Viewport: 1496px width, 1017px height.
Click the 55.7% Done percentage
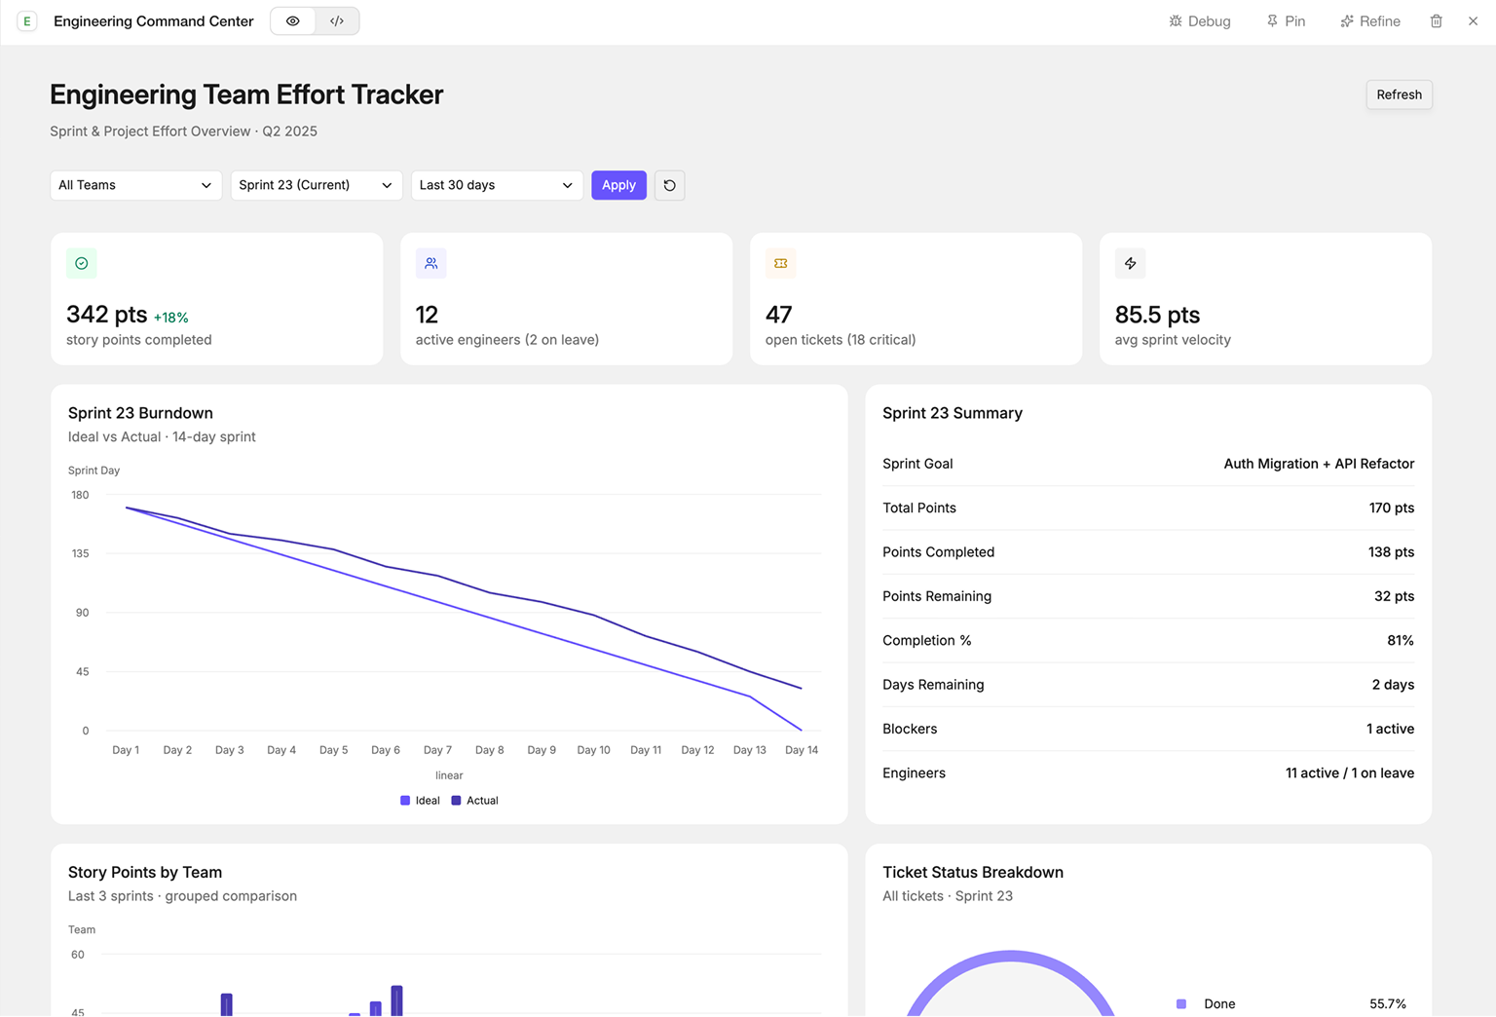pyautogui.click(x=1388, y=1003)
